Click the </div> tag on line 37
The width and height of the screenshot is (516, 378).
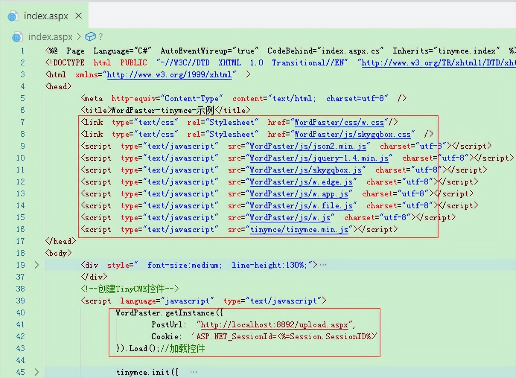point(94,277)
